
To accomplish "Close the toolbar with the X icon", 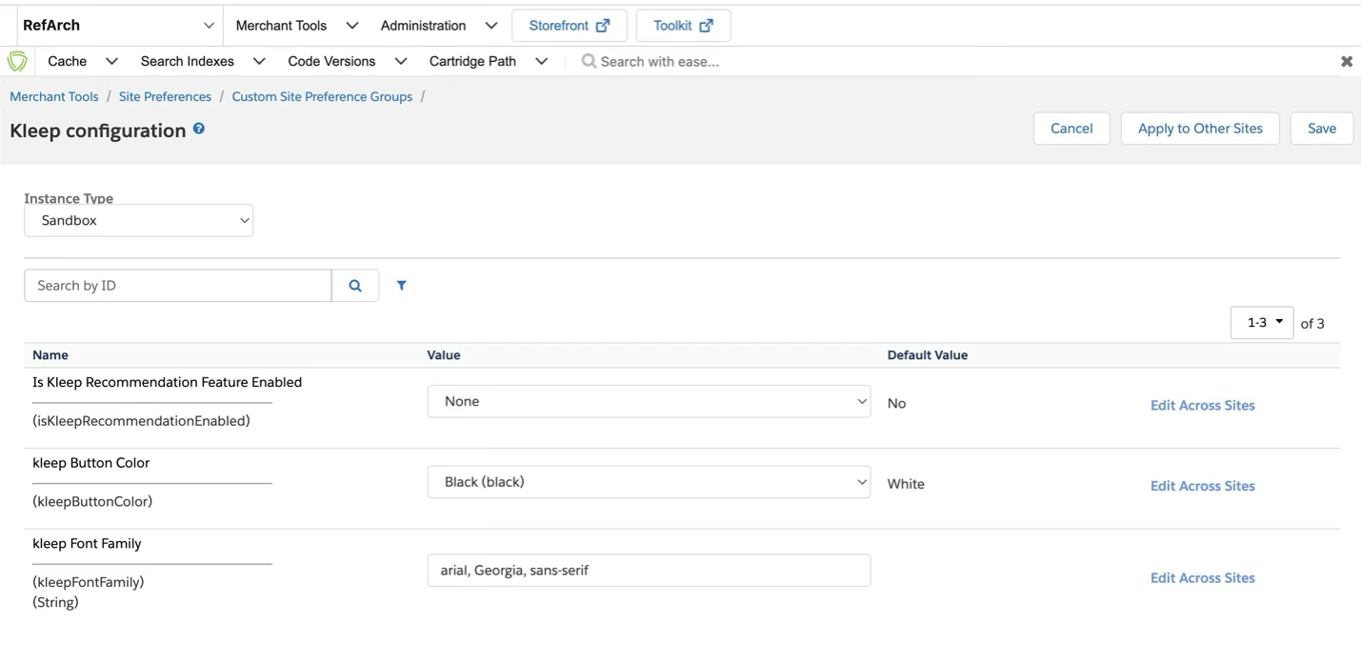I will tap(1347, 61).
